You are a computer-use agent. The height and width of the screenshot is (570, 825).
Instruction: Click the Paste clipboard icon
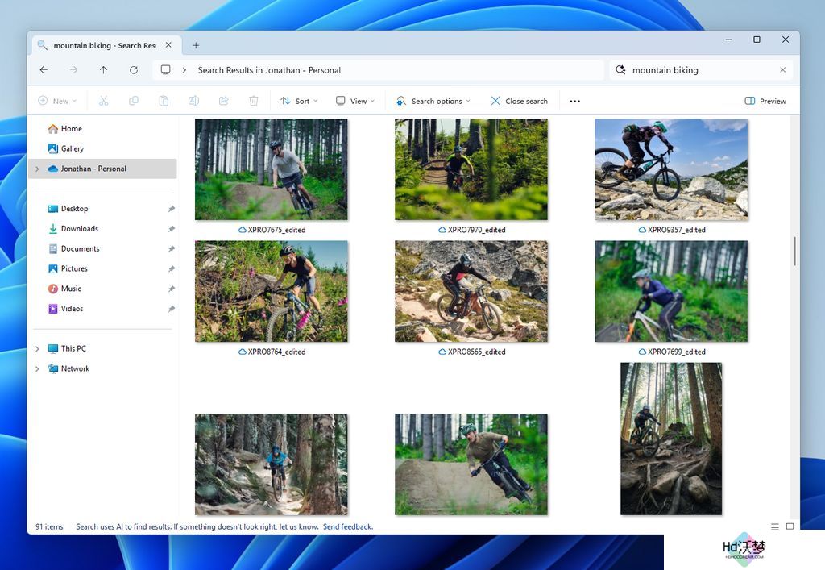[164, 101]
